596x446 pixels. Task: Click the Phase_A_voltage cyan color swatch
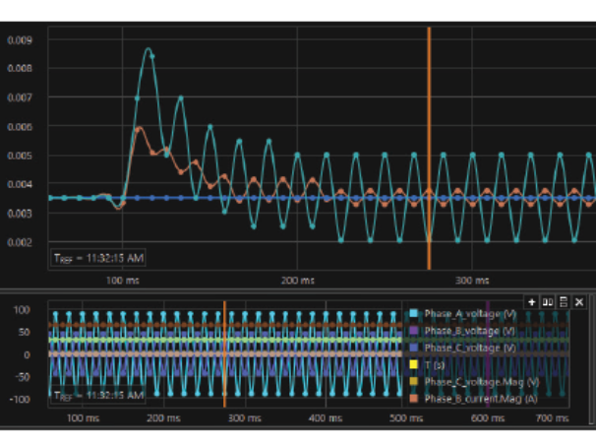[x=413, y=313]
